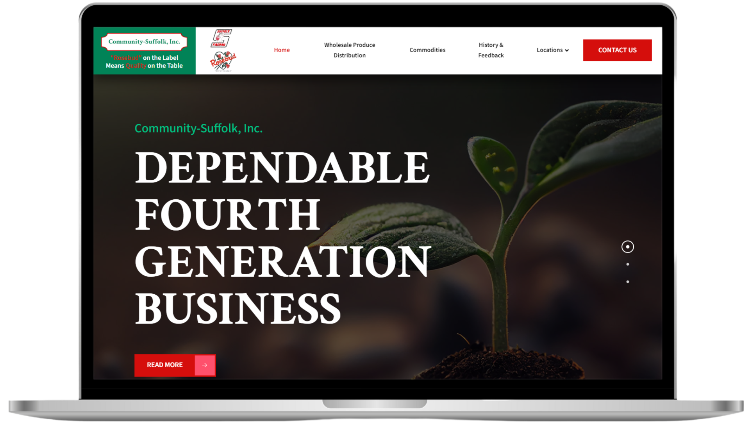The width and height of the screenshot is (750, 422).
Task: Select the first circled slide indicator
Action: click(x=628, y=247)
